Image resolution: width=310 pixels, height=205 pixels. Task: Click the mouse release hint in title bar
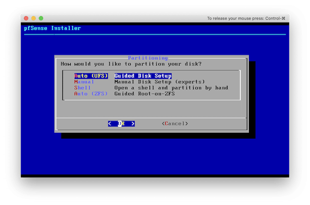[x=246, y=18]
